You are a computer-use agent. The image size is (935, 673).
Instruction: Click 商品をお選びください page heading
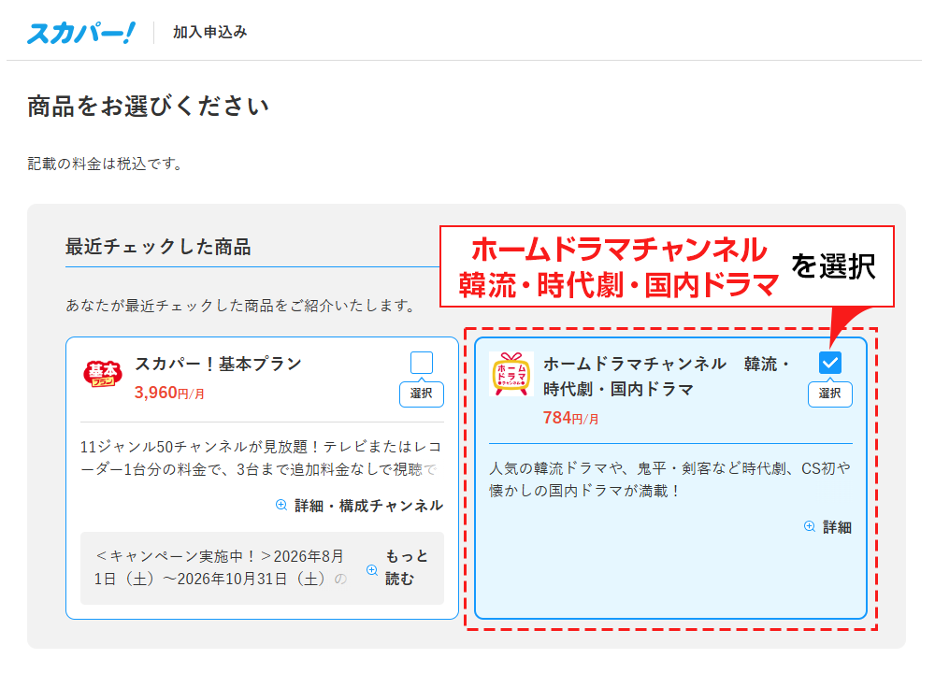pos(148,107)
